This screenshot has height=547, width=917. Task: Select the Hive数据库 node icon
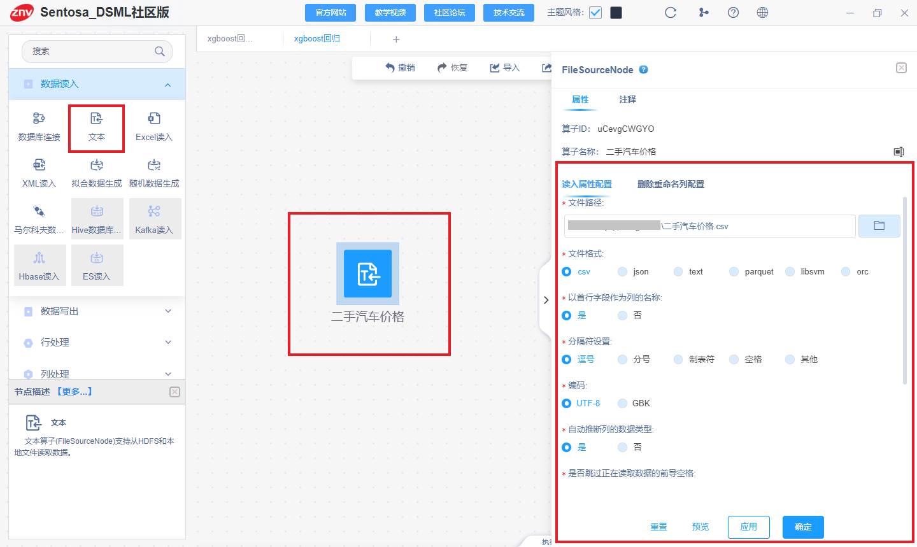pyautogui.click(x=96, y=211)
